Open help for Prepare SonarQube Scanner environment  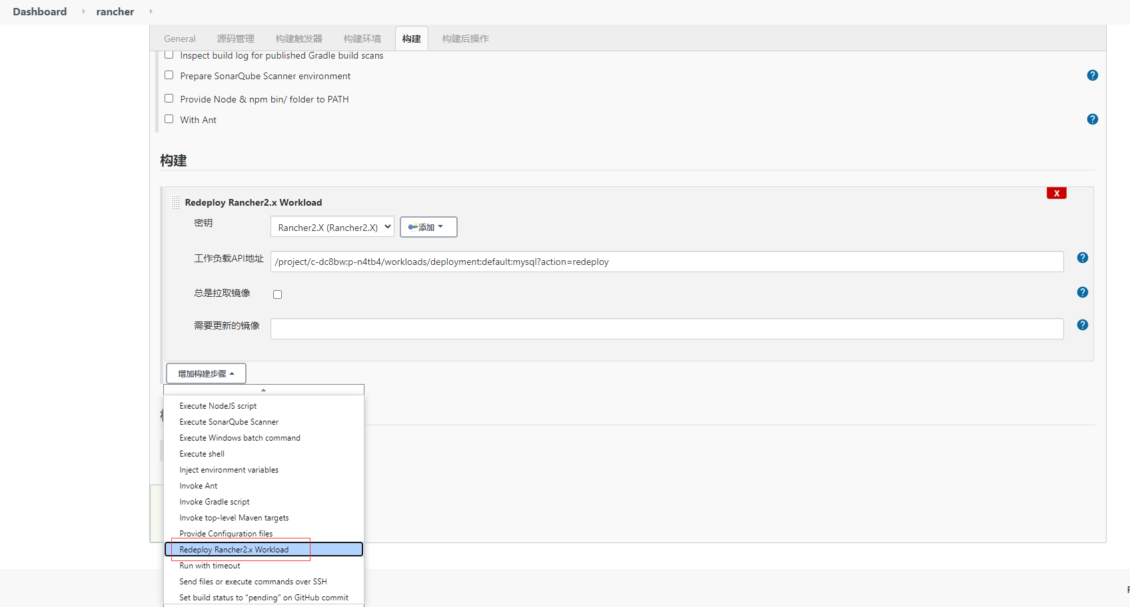(x=1093, y=75)
